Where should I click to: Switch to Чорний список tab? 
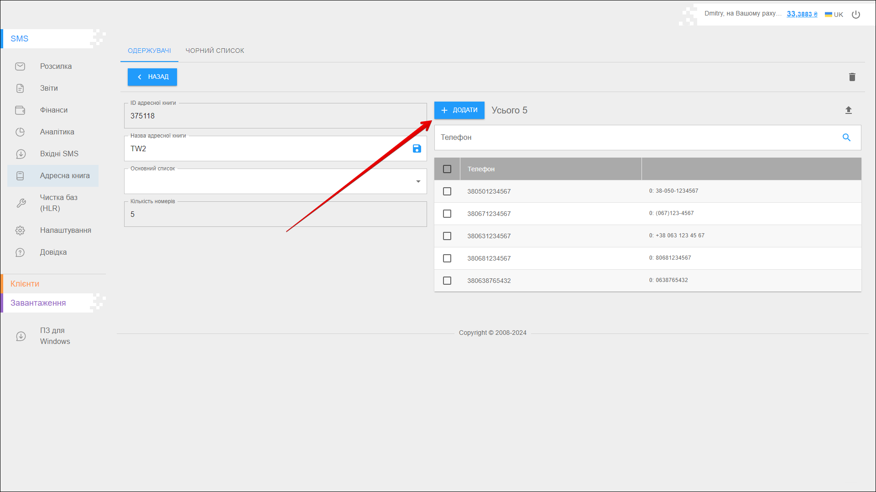(x=214, y=51)
